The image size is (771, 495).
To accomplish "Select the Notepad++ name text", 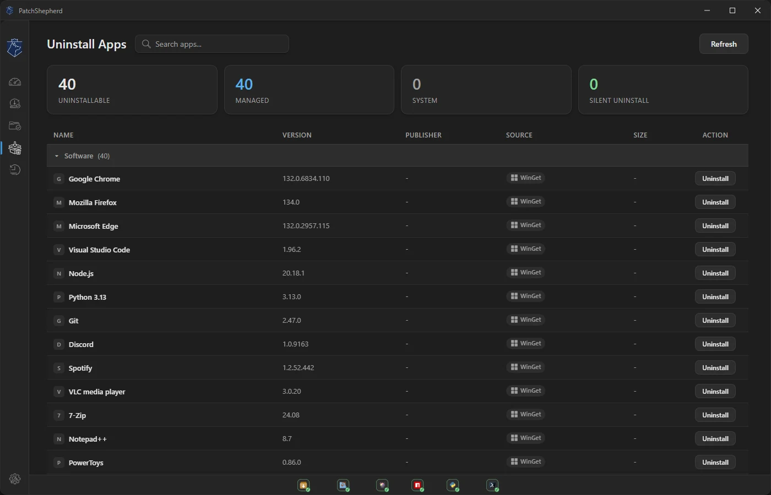I will click(88, 439).
